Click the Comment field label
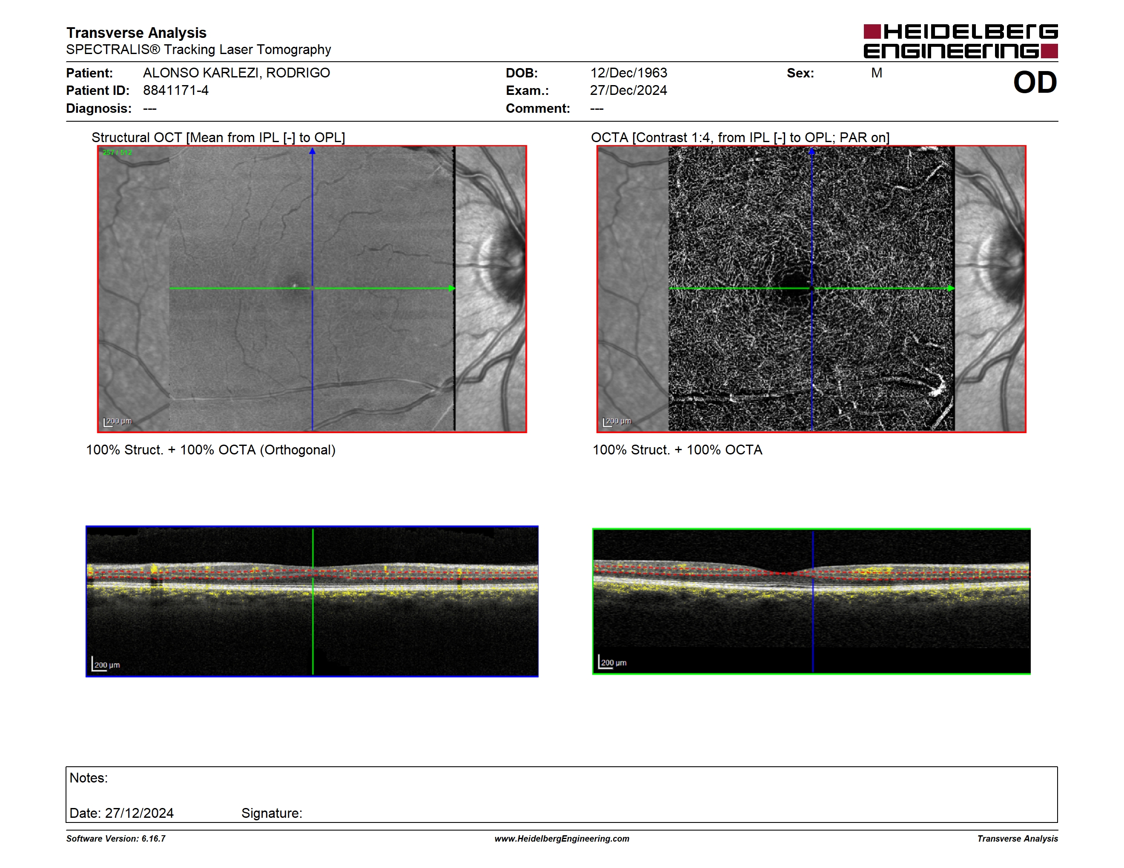 538,108
